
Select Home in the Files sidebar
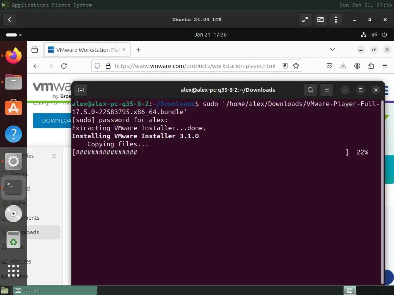pyautogui.click(x=18, y=203)
